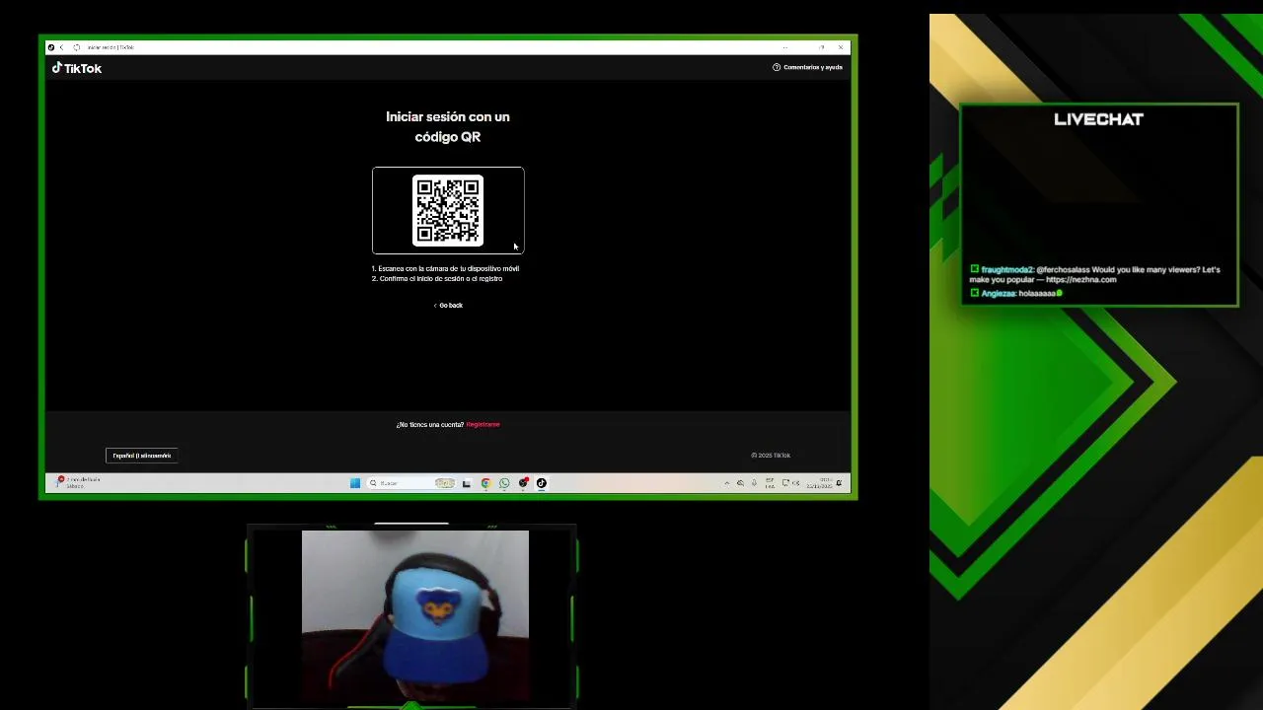Click fraughtmoda2 username in live chat

[1006, 270]
